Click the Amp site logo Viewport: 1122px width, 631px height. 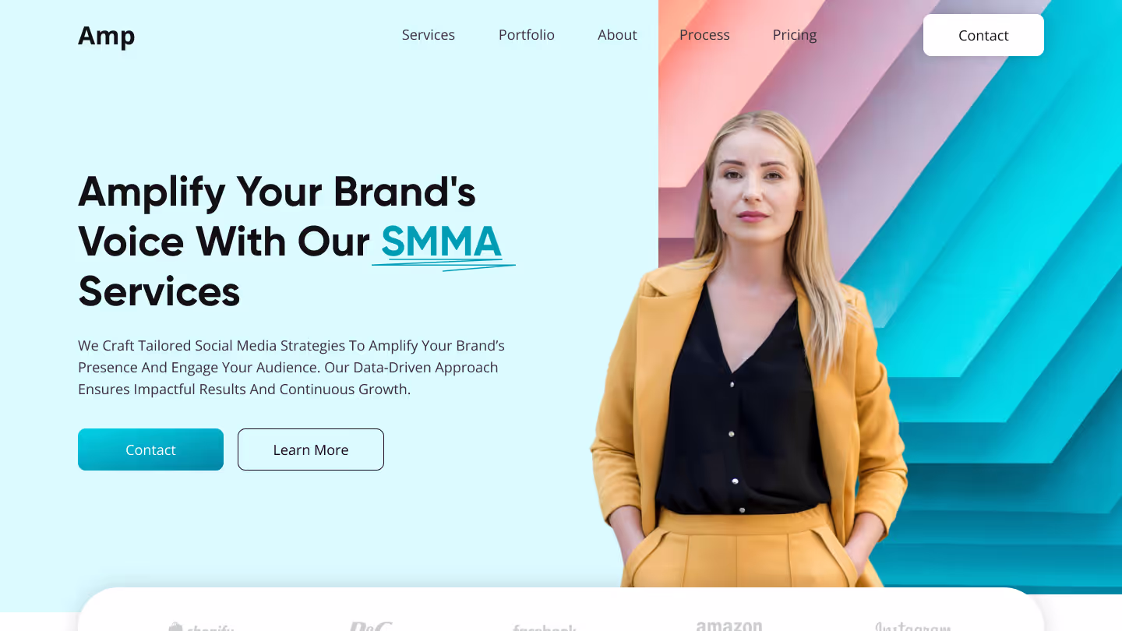pyautogui.click(x=106, y=36)
